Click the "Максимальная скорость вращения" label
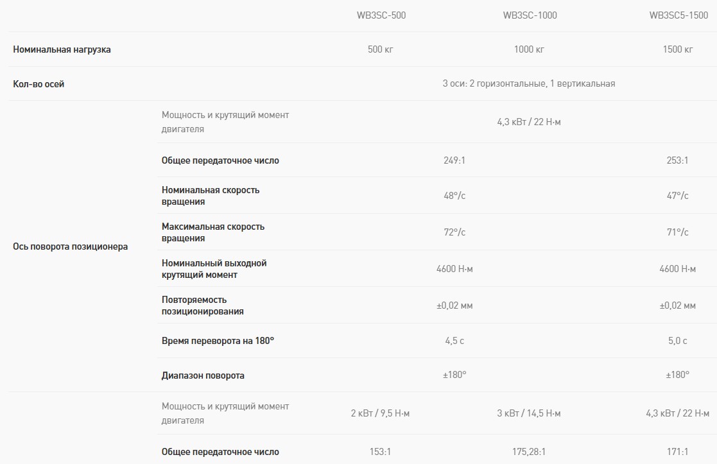The height and width of the screenshot is (464, 717). point(213,232)
